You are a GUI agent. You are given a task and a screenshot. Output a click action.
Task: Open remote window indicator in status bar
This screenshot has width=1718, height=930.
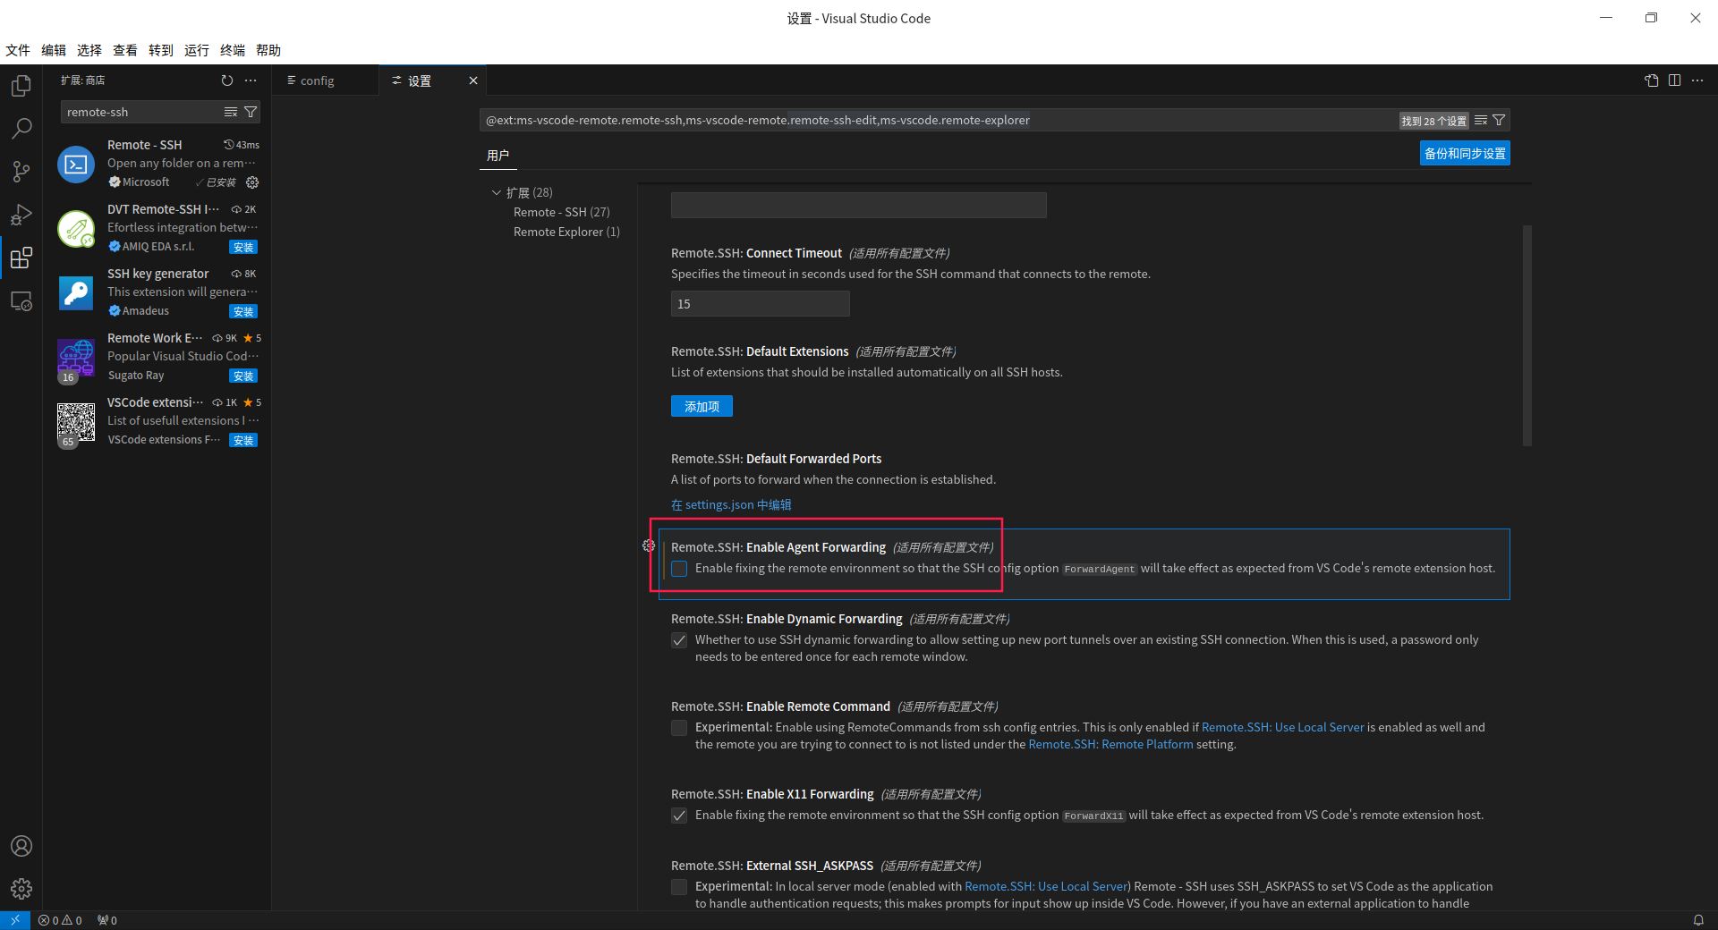point(15,920)
